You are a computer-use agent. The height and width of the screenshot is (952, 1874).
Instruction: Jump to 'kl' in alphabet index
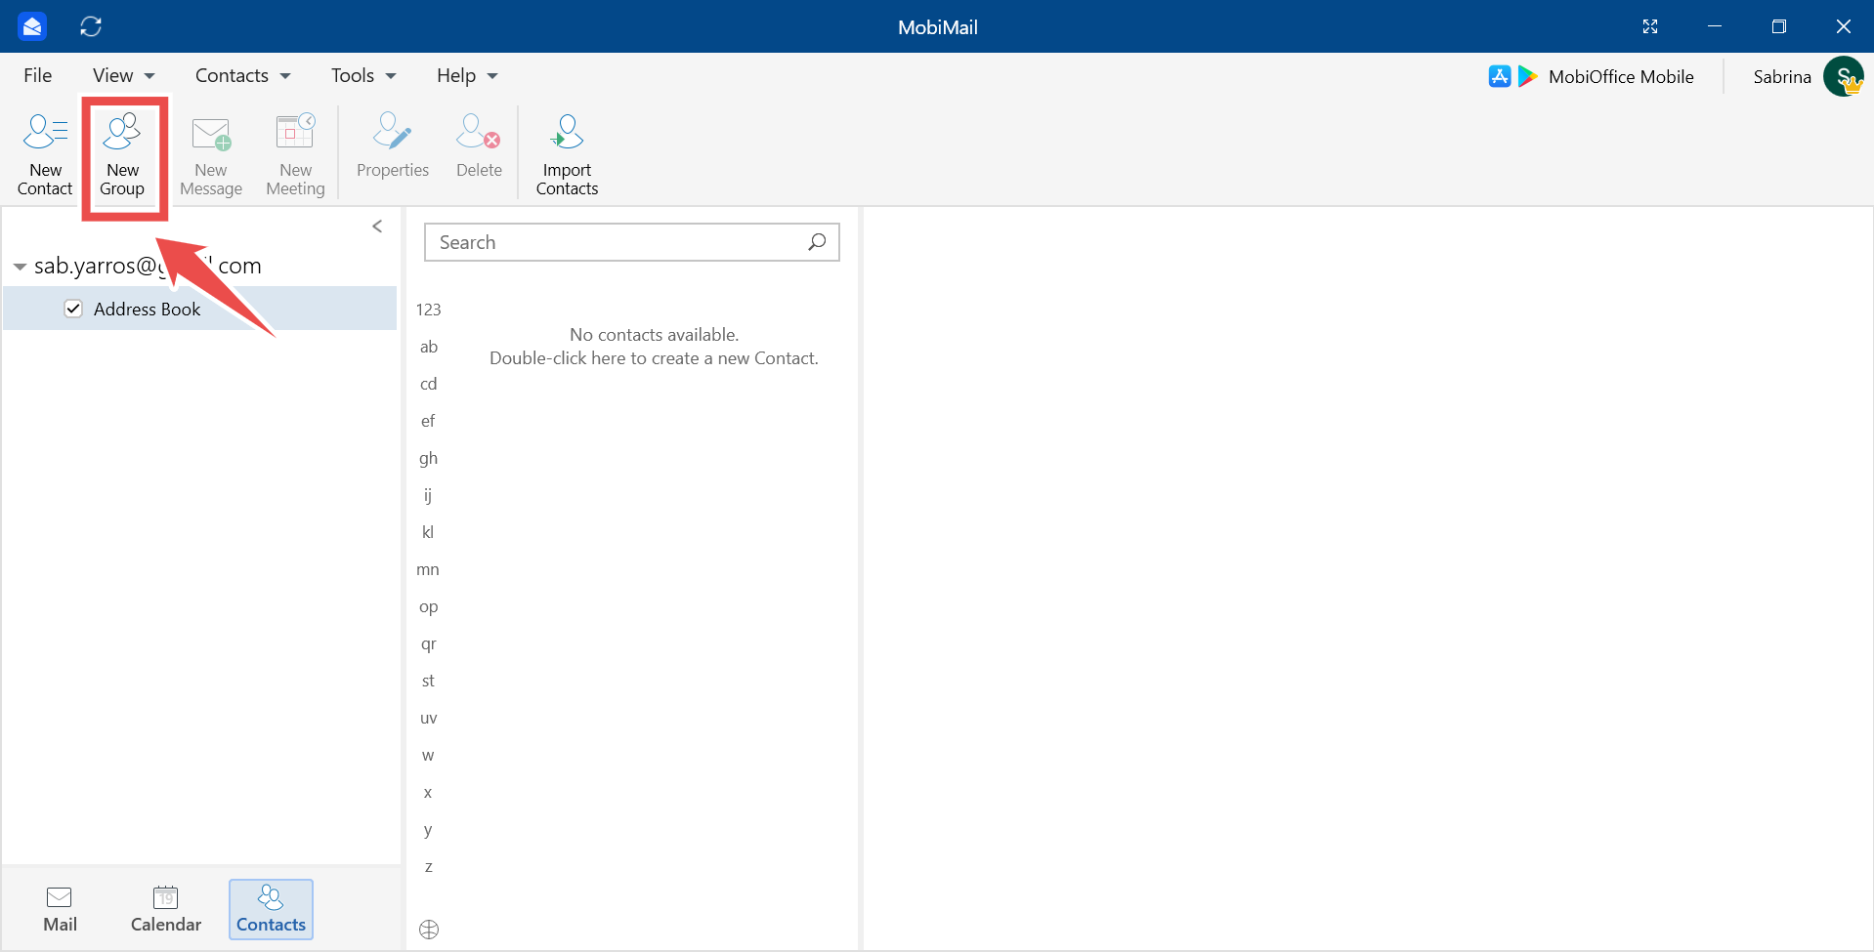[x=428, y=532]
